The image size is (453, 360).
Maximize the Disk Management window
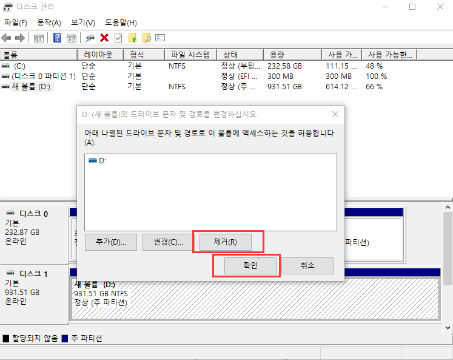(x=412, y=7)
